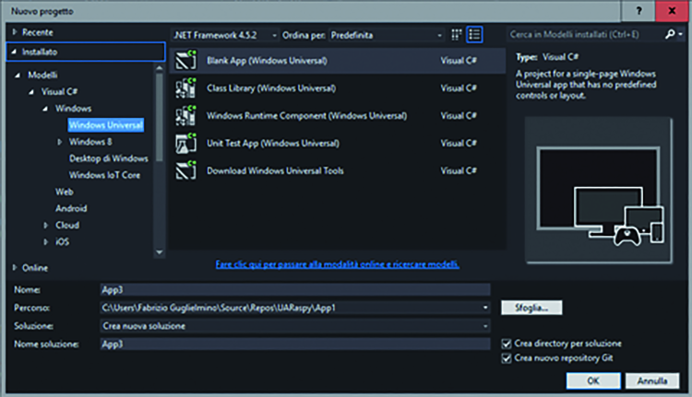This screenshot has width=692, height=397.
Task: Toggle Crea nuovo repository Git checkbox
Action: click(507, 358)
